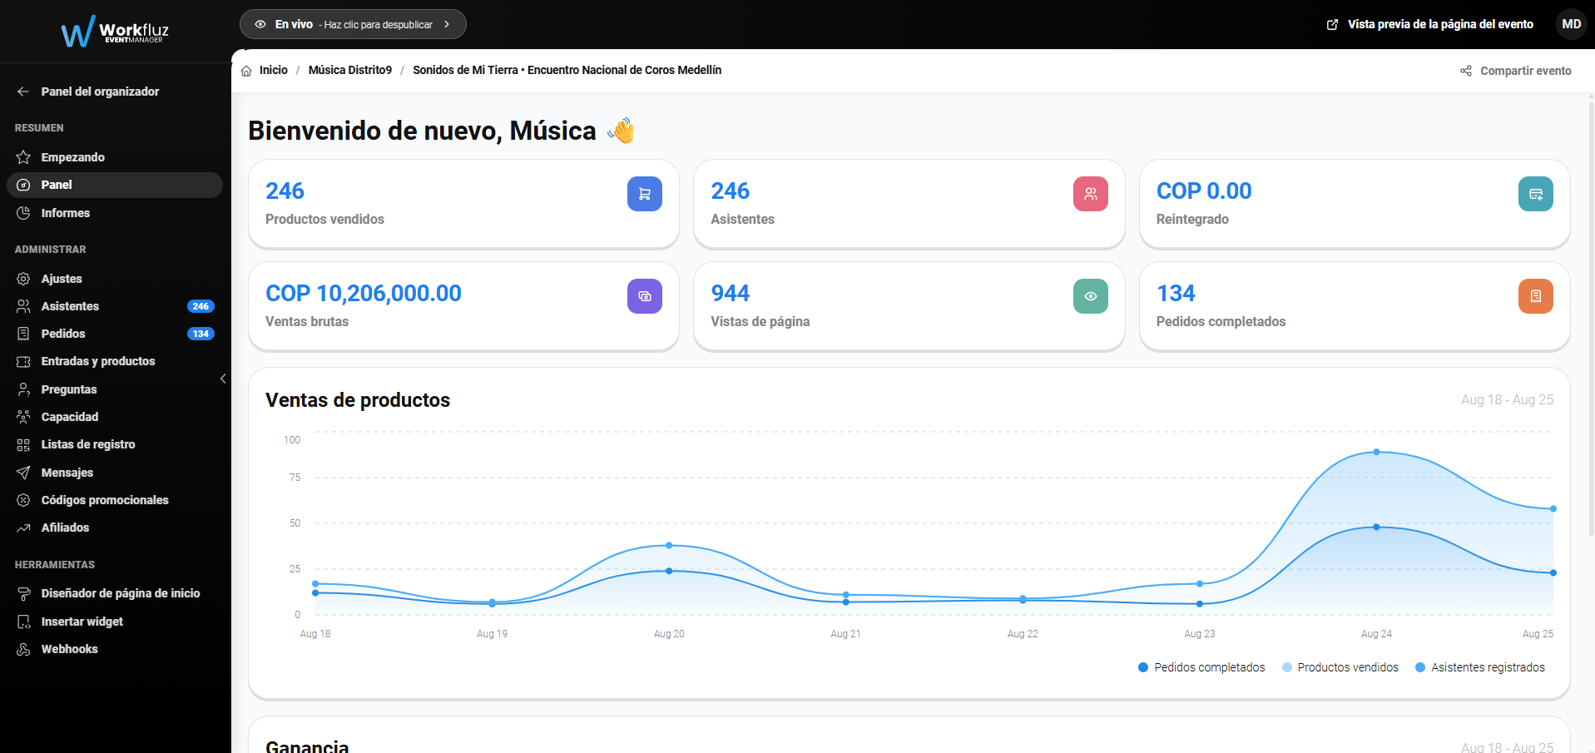Click the share icon beside Compartir evento
This screenshot has width=1595, height=753.
[x=1466, y=71]
